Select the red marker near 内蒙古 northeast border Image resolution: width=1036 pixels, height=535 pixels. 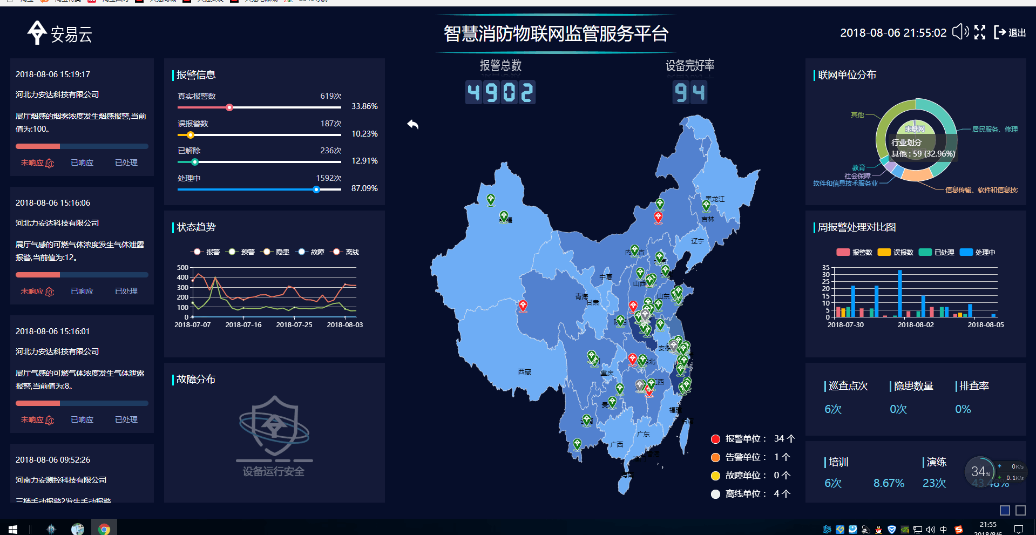coord(658,217)
